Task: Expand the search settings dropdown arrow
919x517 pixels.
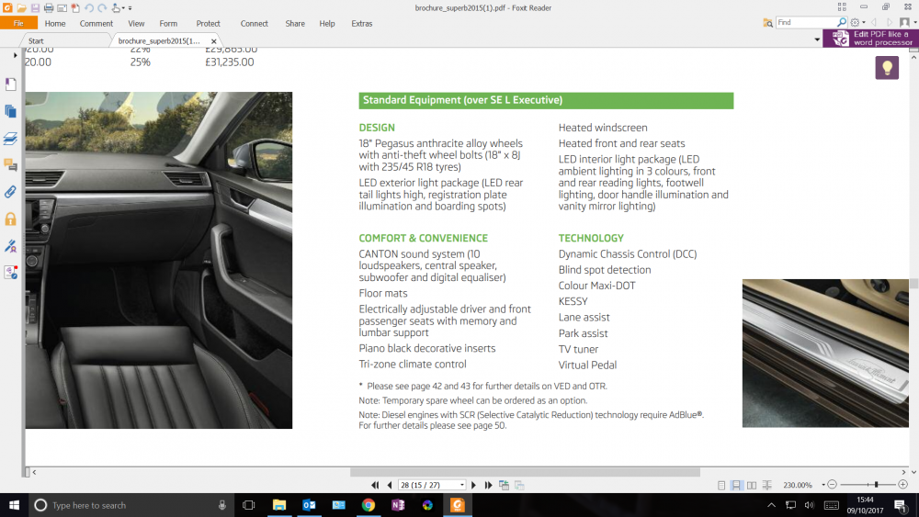Action: 863,23
